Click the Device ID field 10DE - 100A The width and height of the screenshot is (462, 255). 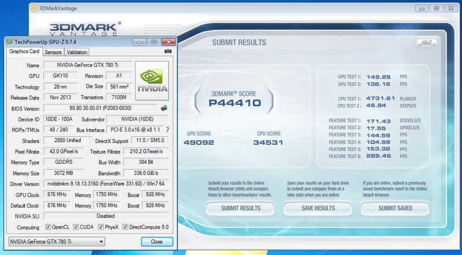58,119
